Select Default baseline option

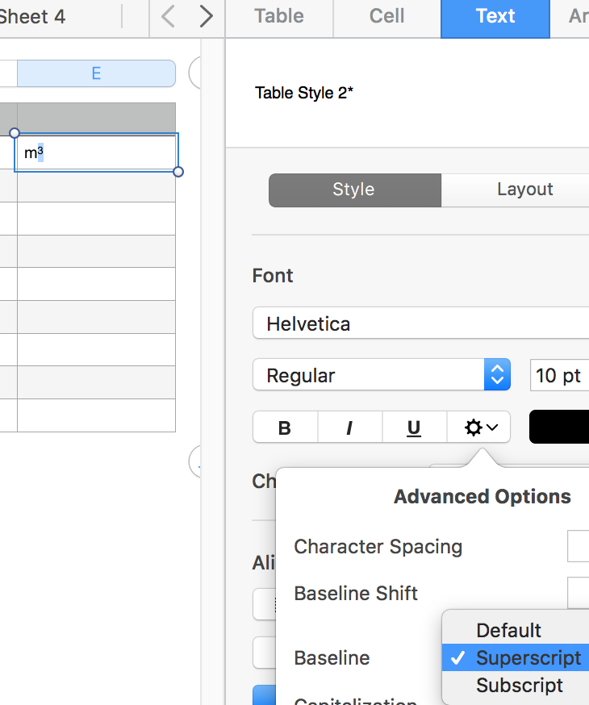click(x=509, y=630)
